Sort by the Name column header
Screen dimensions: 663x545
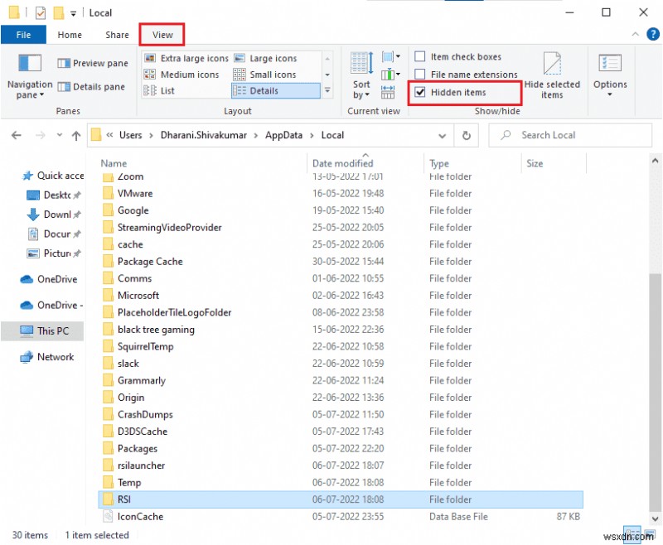[202, 163]
